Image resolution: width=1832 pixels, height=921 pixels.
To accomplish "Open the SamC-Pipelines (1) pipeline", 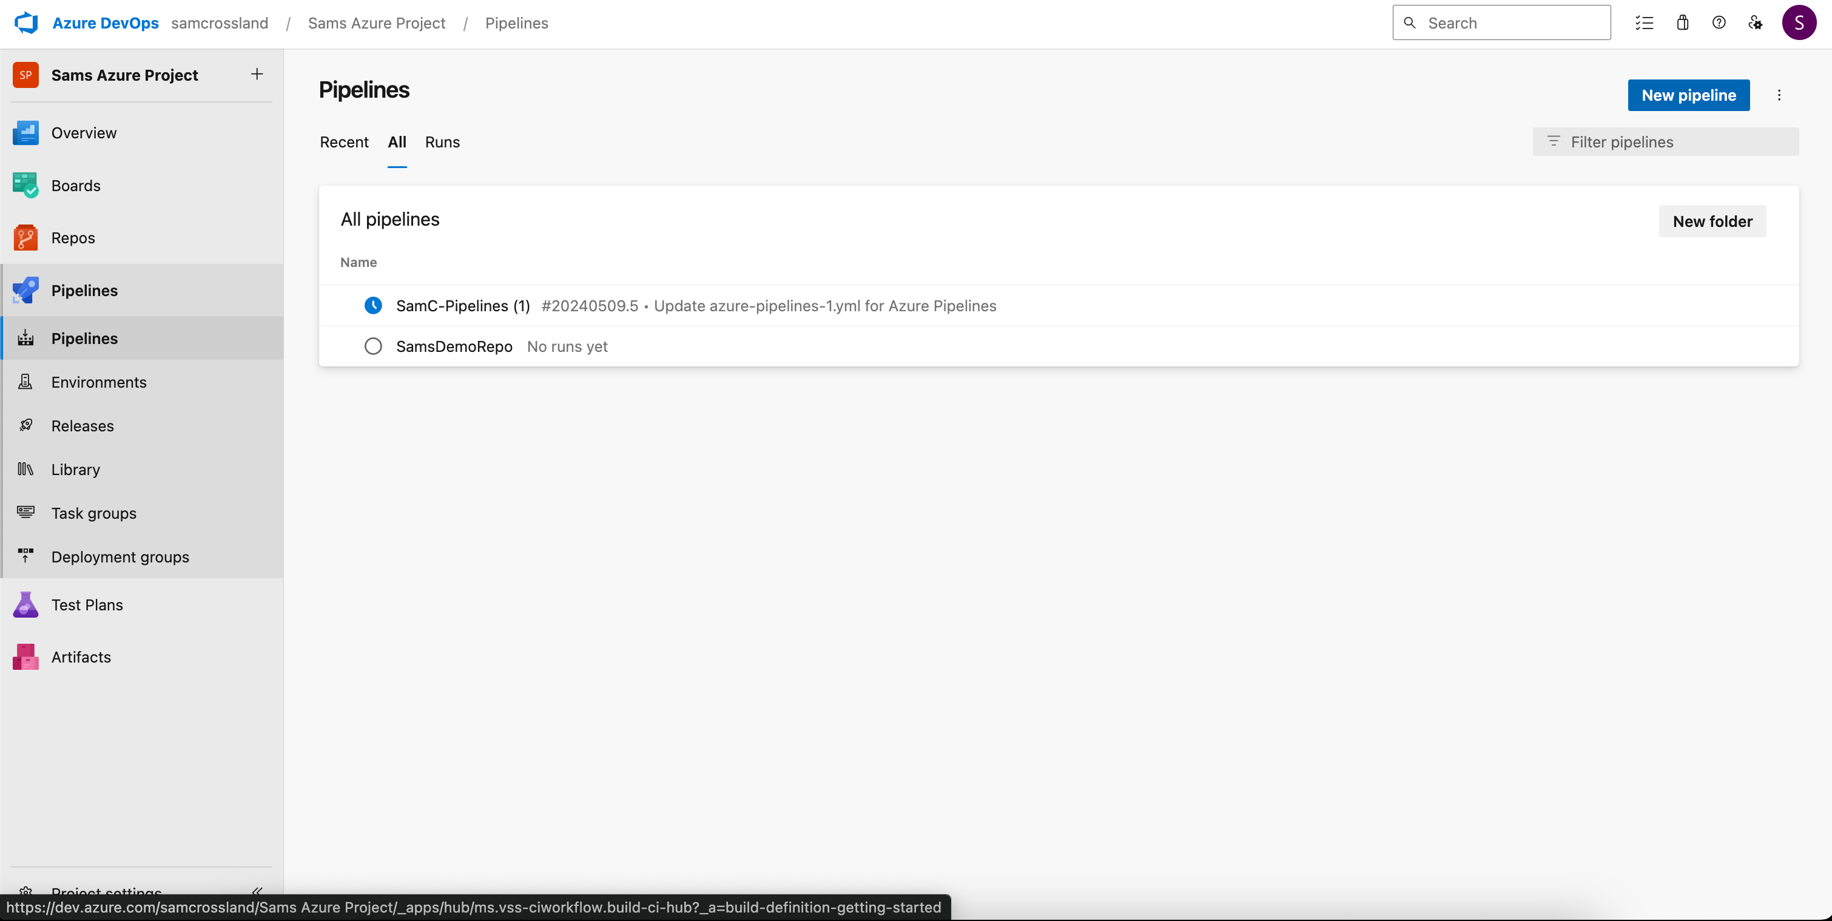I will [x=463, y=306].
